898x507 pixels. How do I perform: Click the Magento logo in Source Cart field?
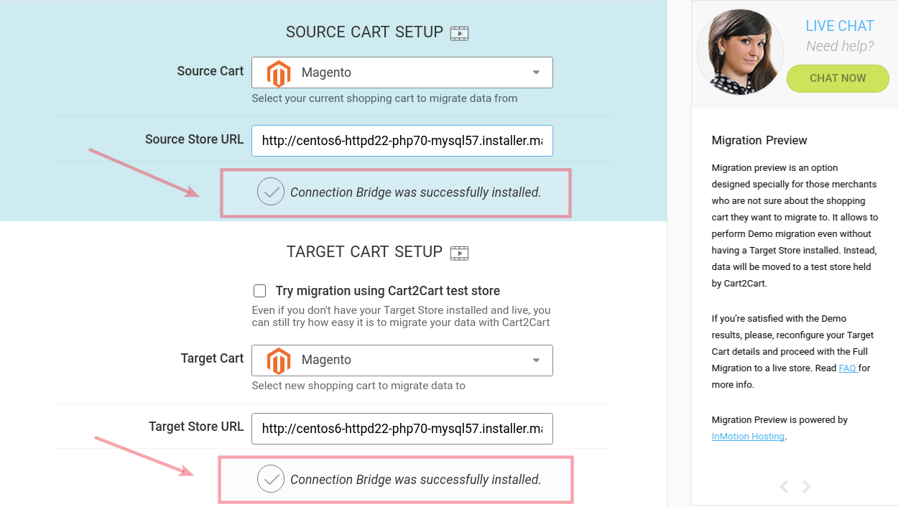[x=279, y=73]
